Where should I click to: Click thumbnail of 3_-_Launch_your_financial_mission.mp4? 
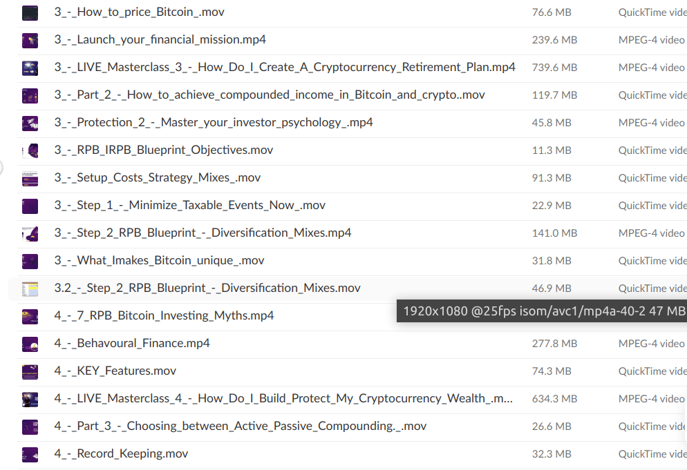30,40
